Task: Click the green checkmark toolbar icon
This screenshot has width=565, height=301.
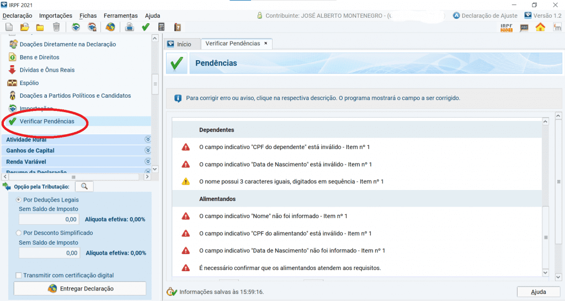Action: click(146, 27)
